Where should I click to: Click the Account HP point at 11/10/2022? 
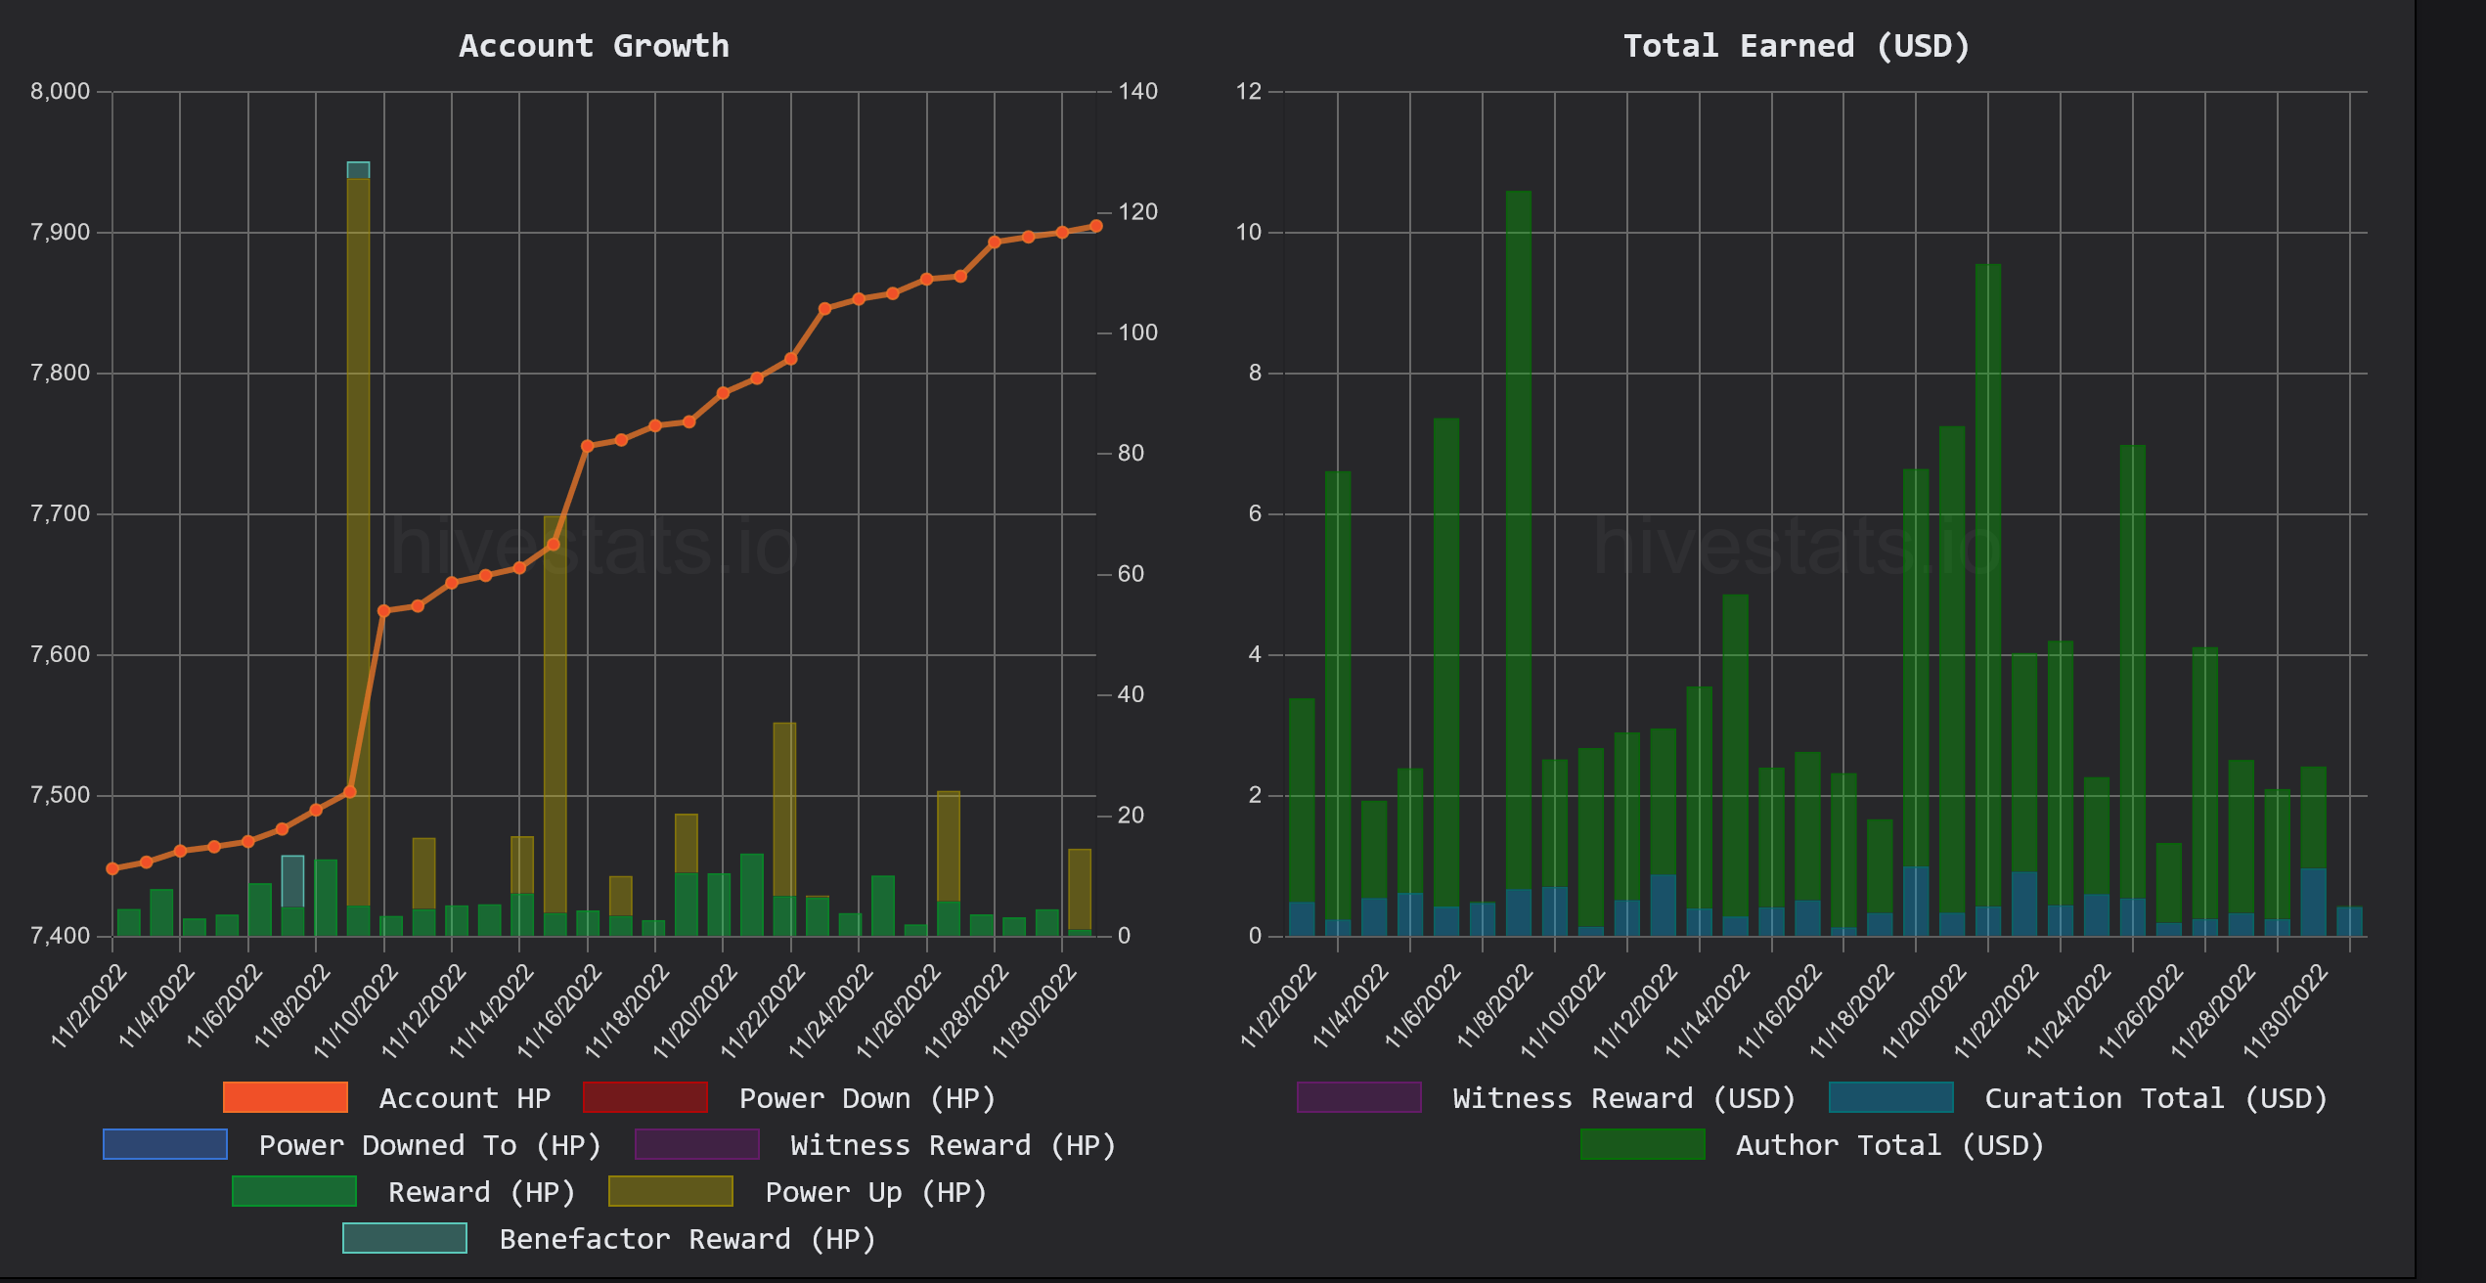(384, 611)
